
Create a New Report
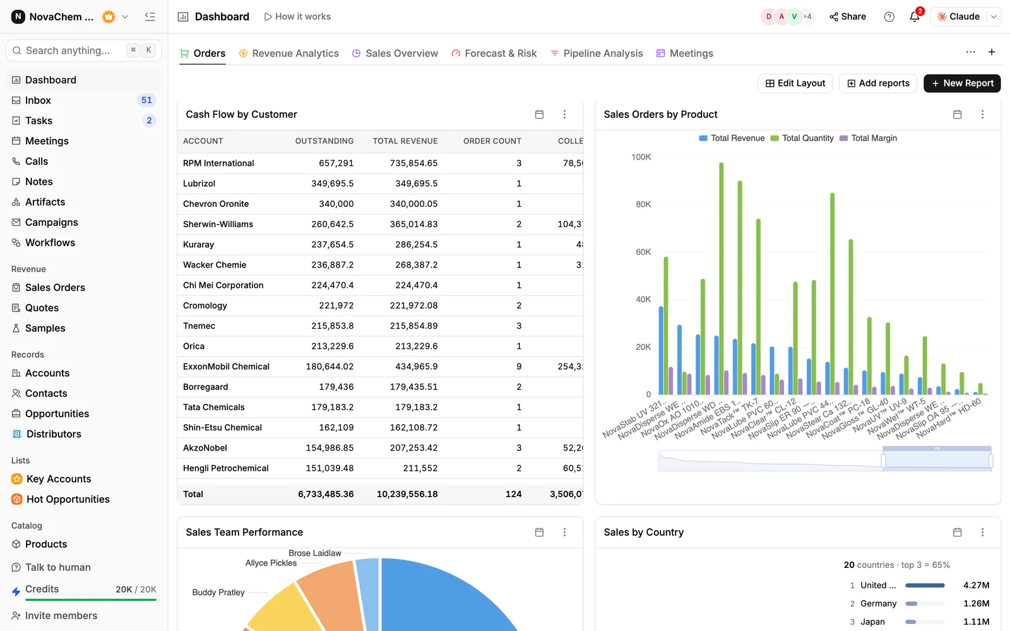click(962, 83)
